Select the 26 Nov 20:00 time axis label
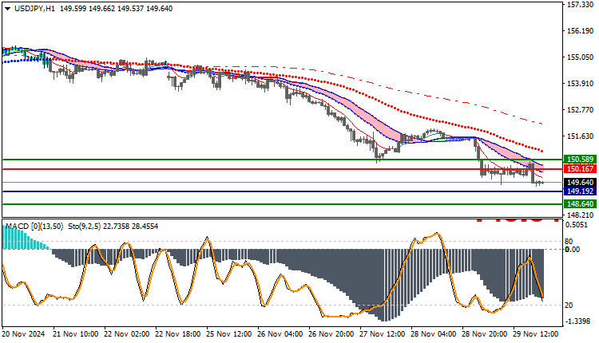This screenshot has width=599, height=343. click(331, 334)
